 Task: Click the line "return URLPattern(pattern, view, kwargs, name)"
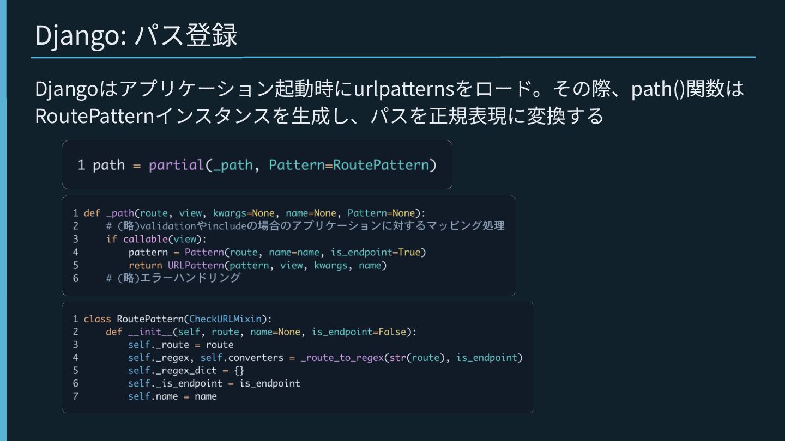click(257, 265)
